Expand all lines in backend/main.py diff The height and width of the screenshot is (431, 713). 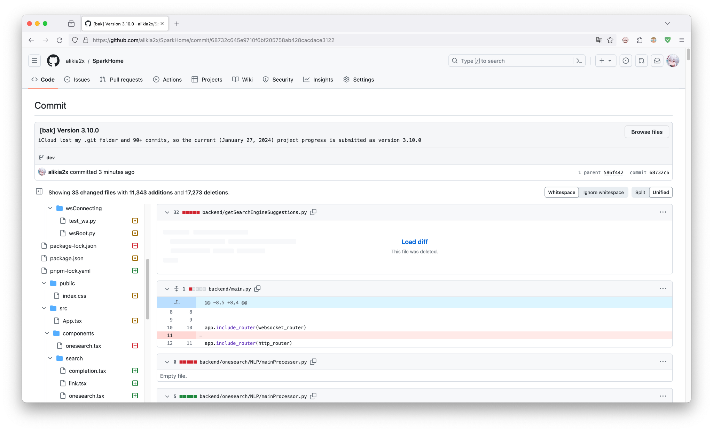tap(177, 289)
